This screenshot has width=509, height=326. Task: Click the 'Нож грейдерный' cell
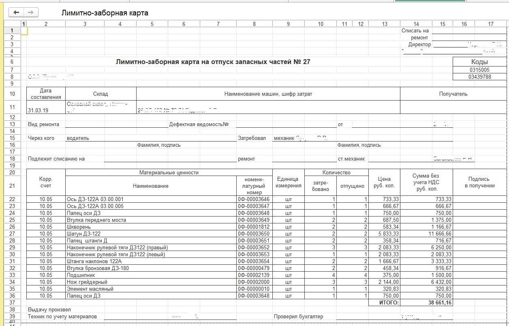coord(151,282)
